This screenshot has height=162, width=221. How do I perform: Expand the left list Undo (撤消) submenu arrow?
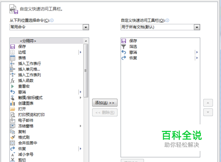click(x=80, y=92)
